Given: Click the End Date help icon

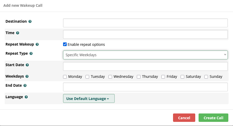Looking at the screenshot, I should pos(25,85).
